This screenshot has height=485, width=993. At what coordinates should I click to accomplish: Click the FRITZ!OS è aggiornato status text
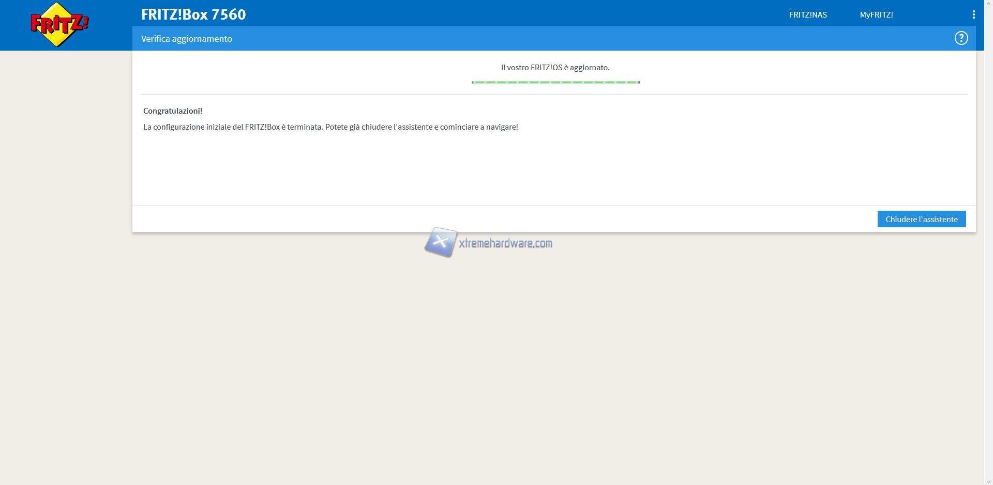(555, 68)
